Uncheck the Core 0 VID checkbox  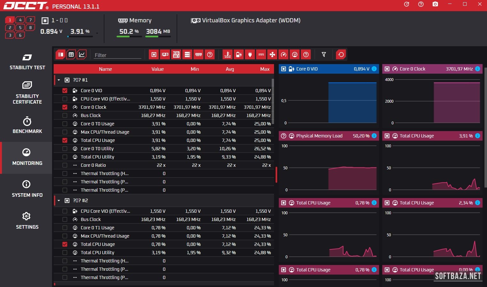tap(65, 91)
